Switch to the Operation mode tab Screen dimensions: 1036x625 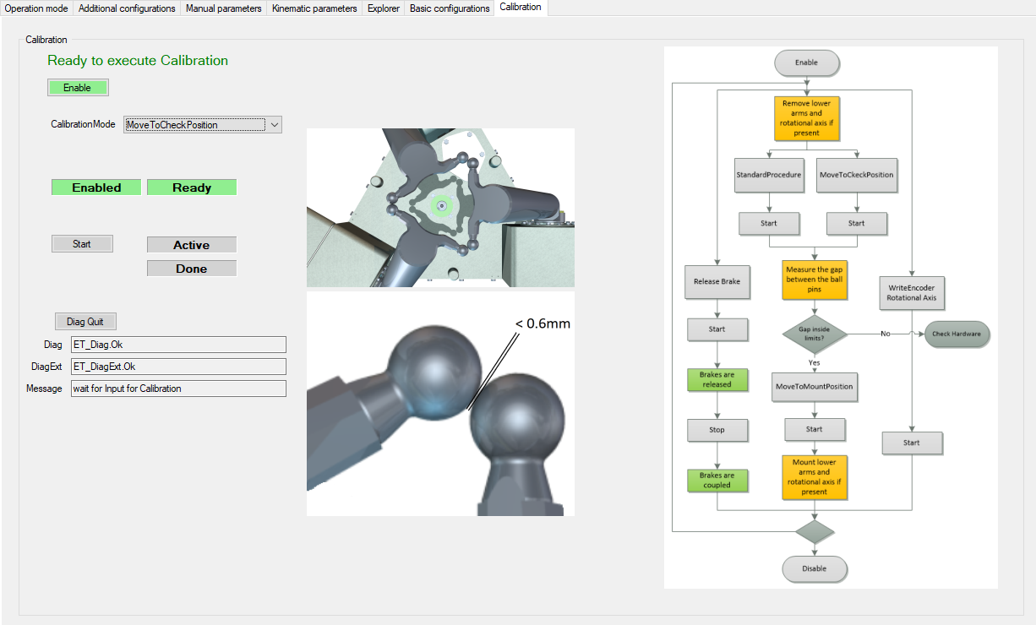pyautogui.click(x=36, y=8)
